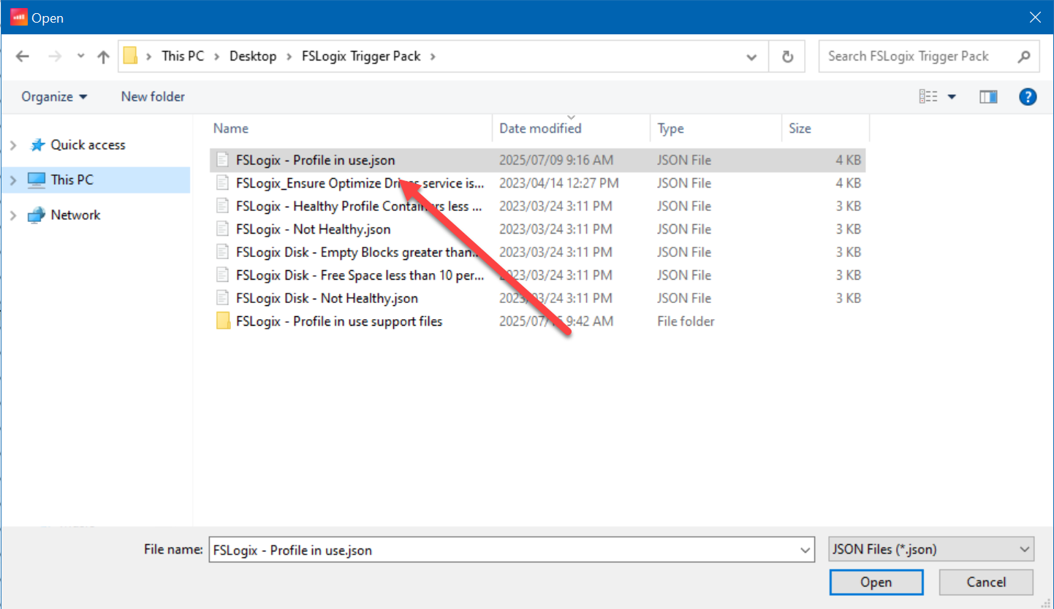This screenshot has width=1054, height=609.
Task: Click the support files folder icon
Action: [x=223, y=321]
